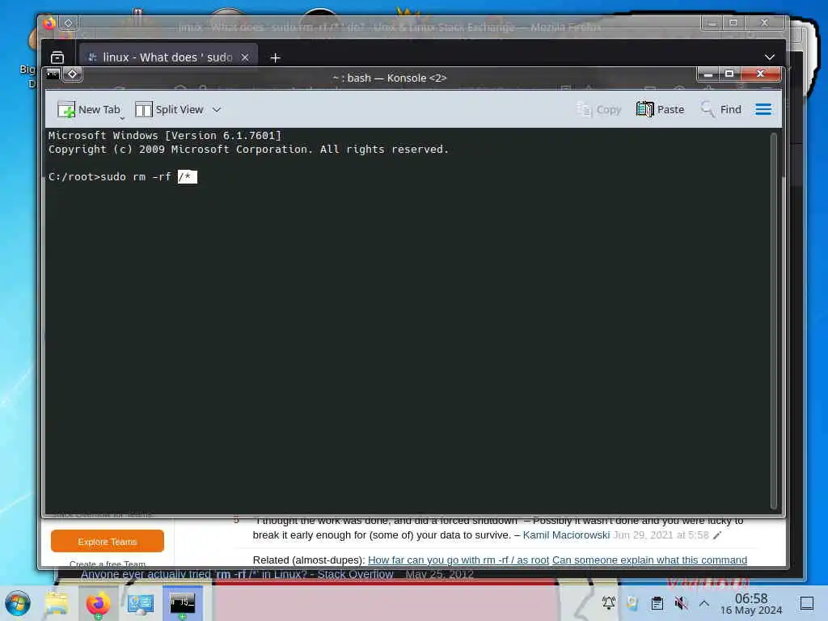Image resolution: width=828 pixels, height=621 pixels.
Task: Click the 'Copyright (c) 2009 Microsoft Corporation' line
Action: pos(248,150)
